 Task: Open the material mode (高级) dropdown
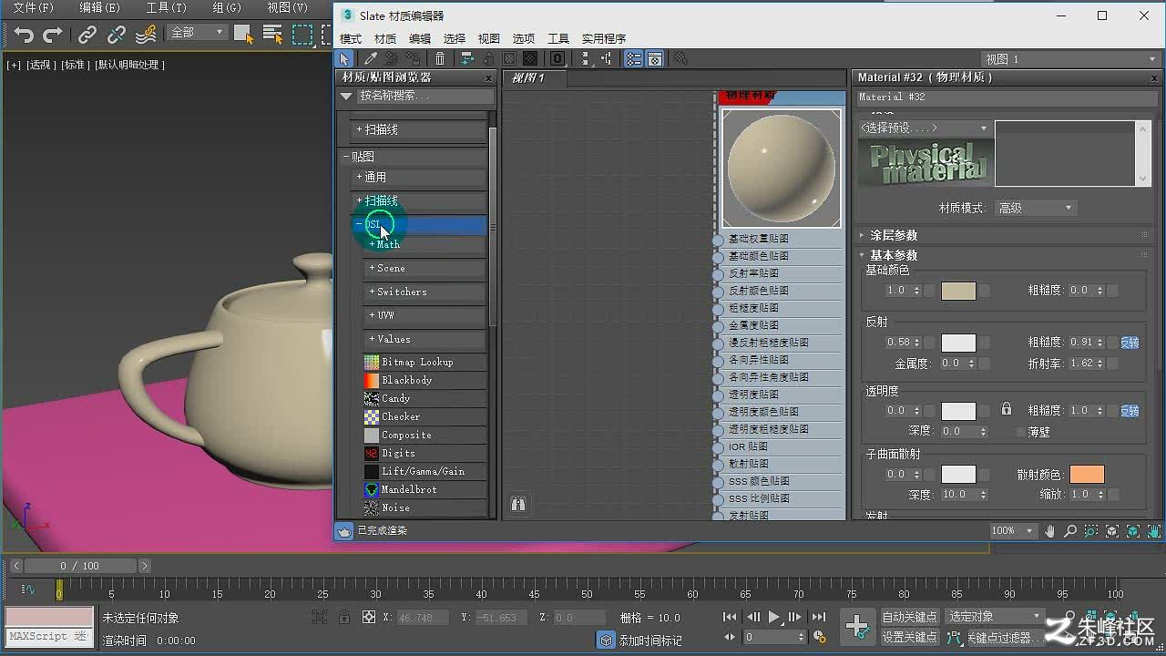(1036, 208)
